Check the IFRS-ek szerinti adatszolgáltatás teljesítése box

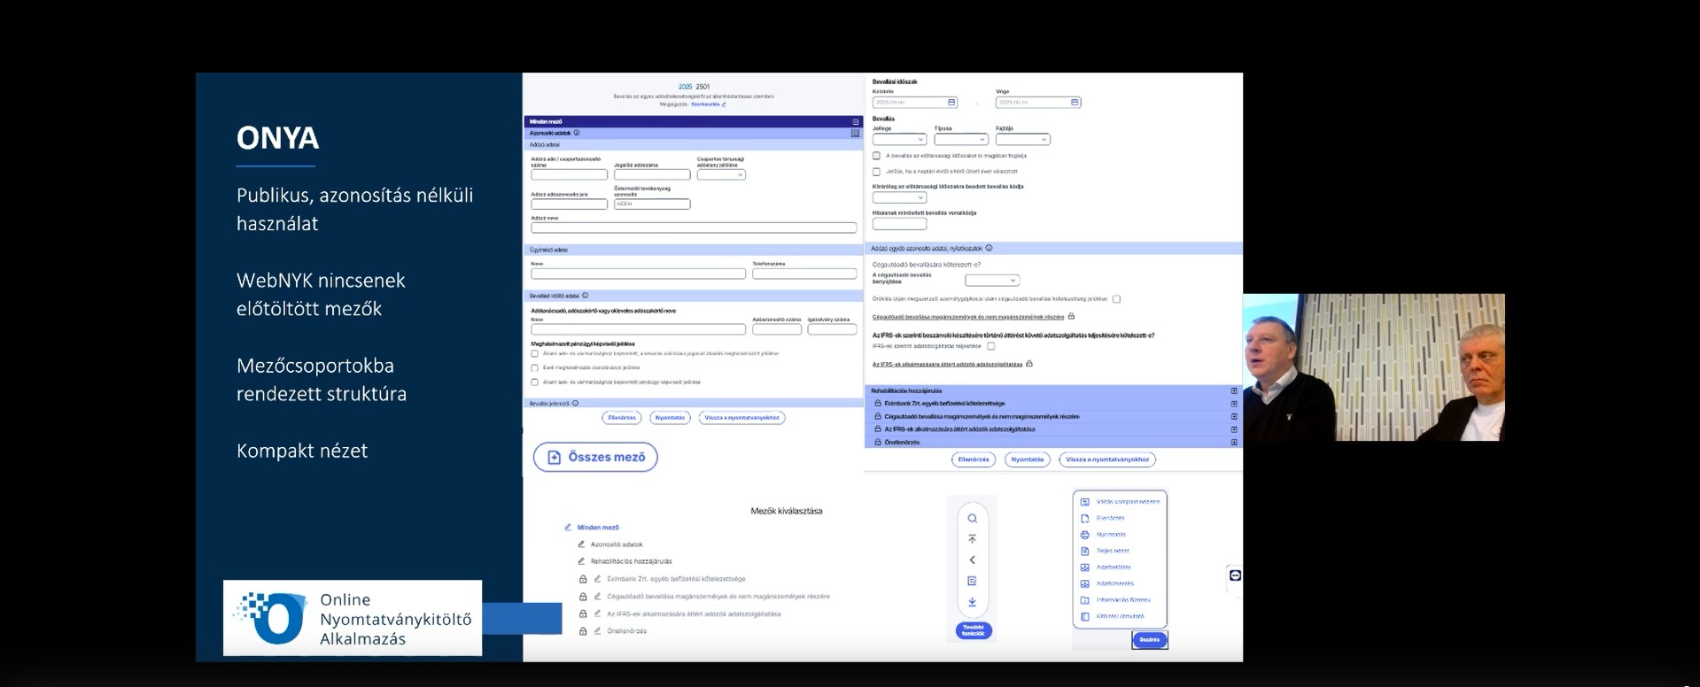(x=990, y=346)
